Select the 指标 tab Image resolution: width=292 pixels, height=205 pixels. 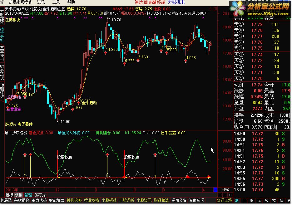9,195
